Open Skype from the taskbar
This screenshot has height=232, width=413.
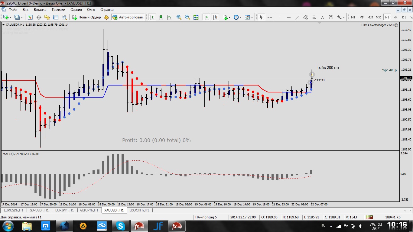tap(121, 226)
